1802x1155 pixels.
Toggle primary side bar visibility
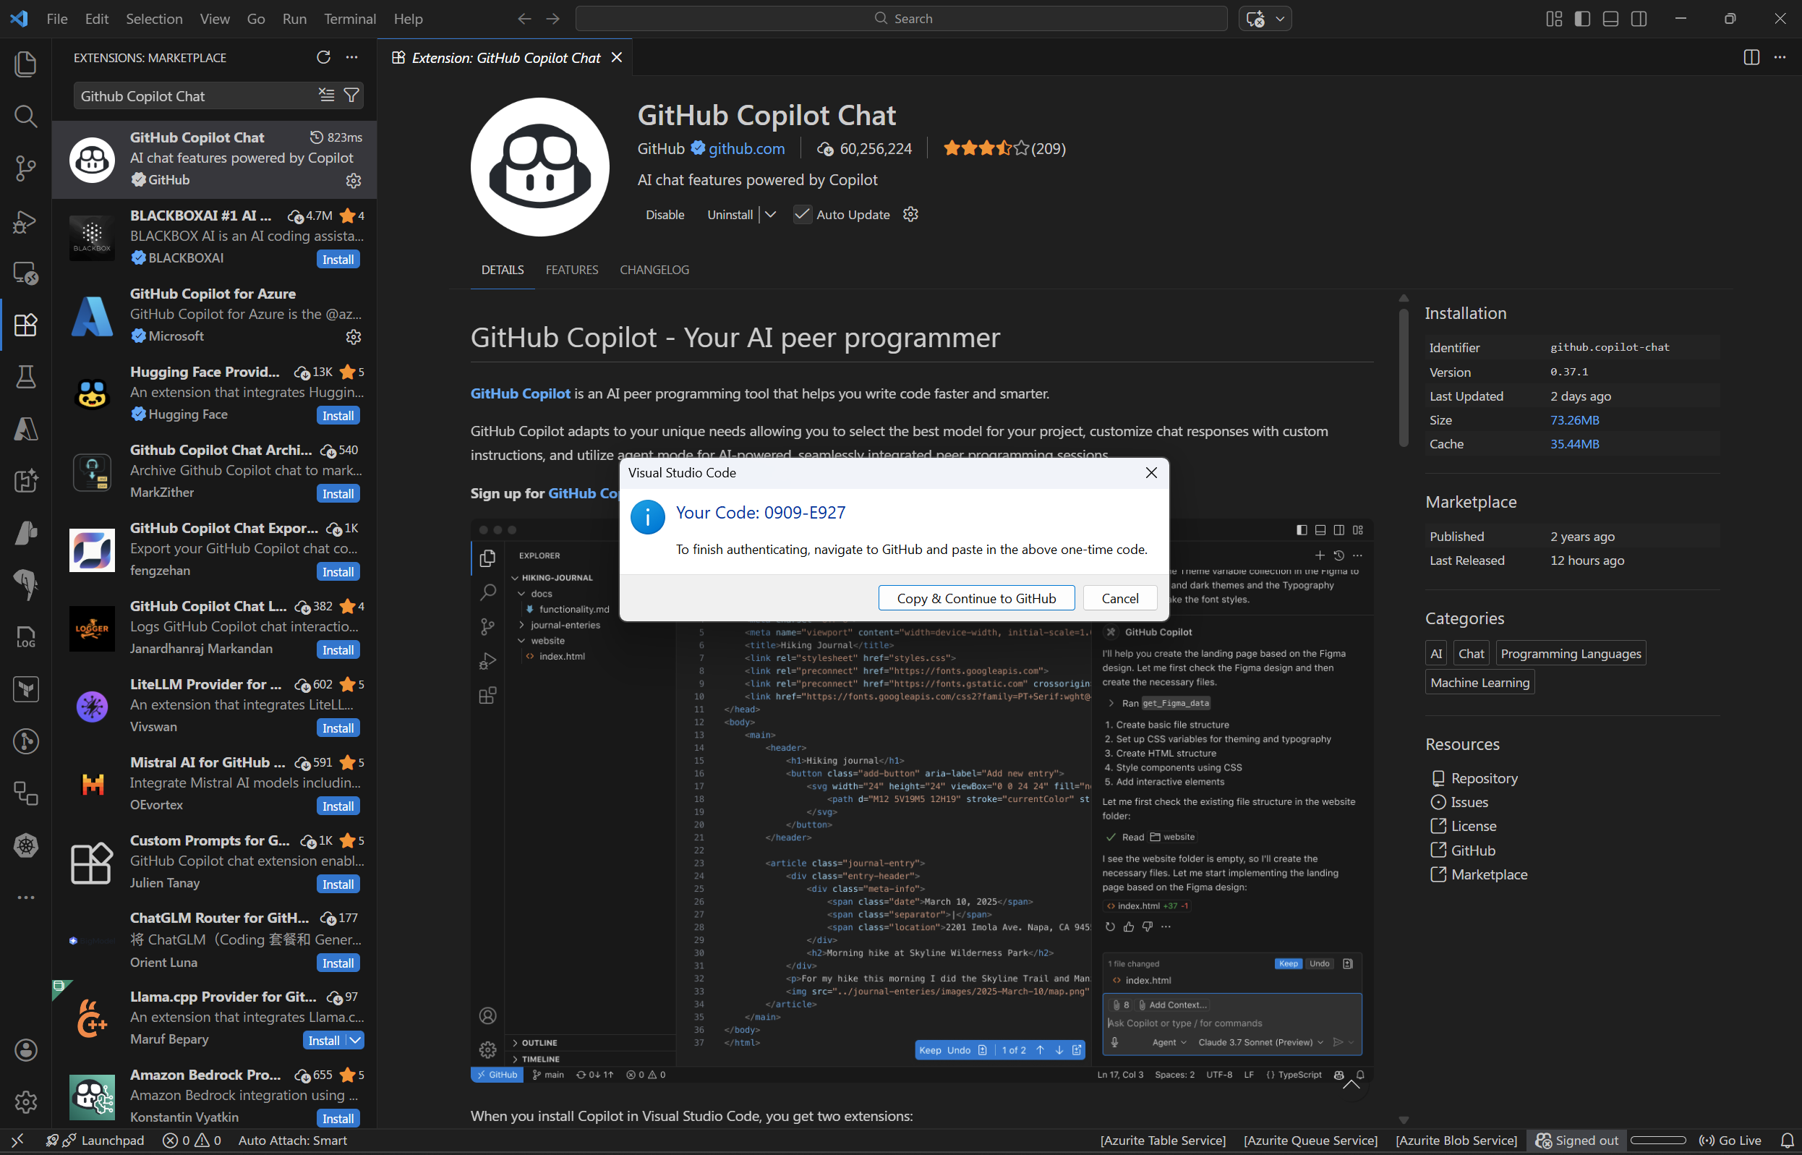pyautogui.click(x=1582, y=19)
